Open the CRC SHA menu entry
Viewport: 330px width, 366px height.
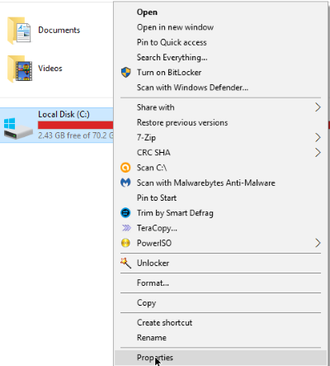221,153
